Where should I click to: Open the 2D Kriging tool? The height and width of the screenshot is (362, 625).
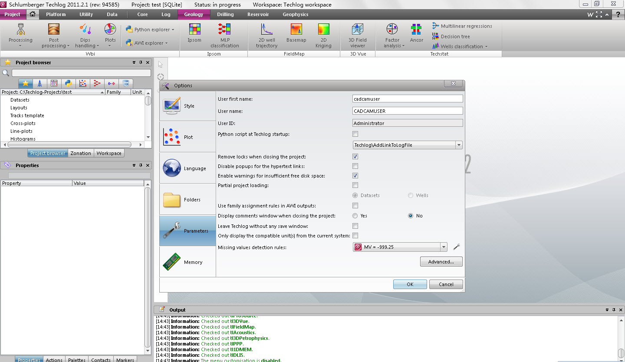[323, 35]
